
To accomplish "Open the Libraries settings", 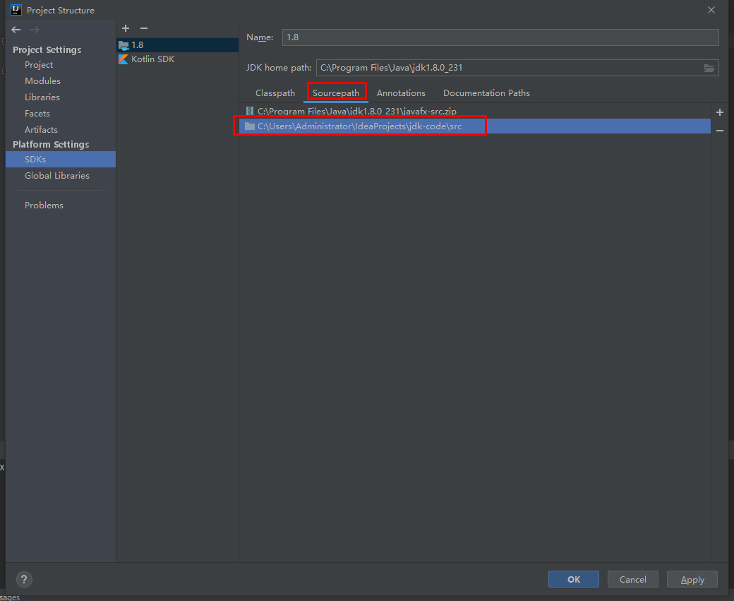I will tap(42, 97).
